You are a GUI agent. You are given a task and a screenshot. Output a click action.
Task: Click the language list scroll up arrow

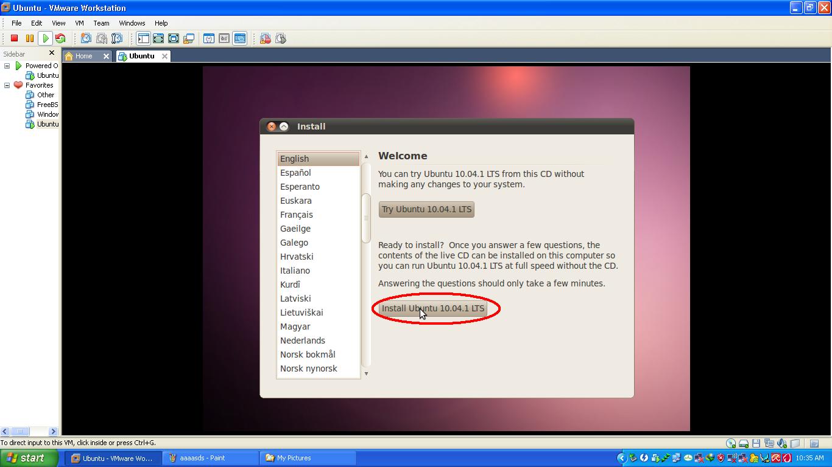366,156
